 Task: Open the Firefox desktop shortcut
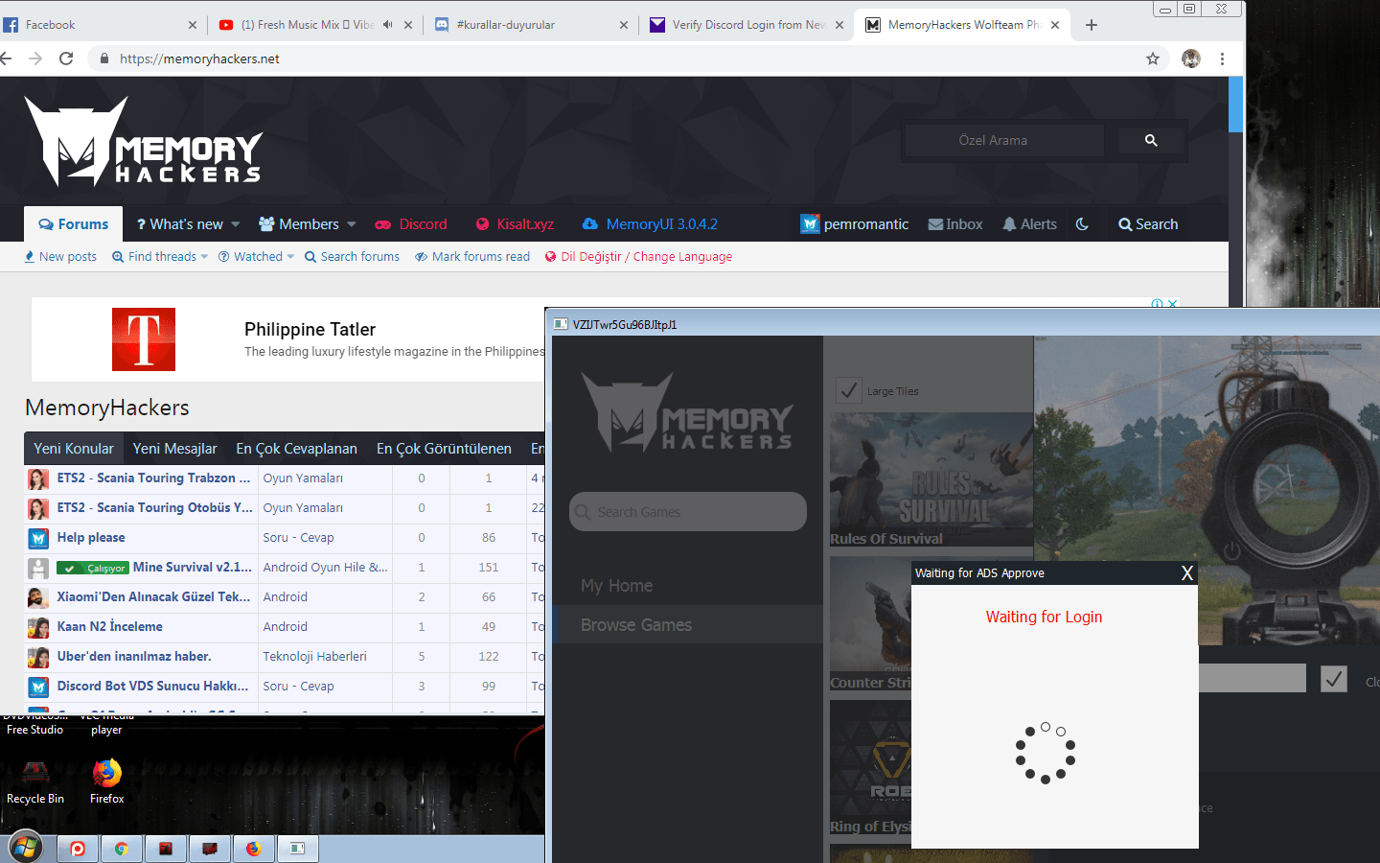point(107,781)
